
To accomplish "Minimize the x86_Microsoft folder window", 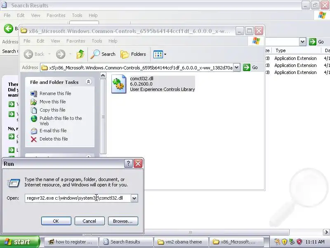I will point(239,31).
